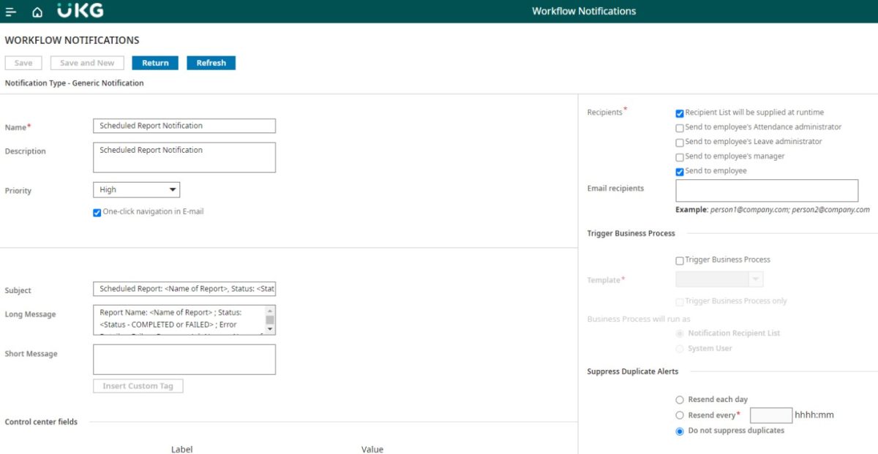
Task: Click the Return button
Action: (155, 63)
